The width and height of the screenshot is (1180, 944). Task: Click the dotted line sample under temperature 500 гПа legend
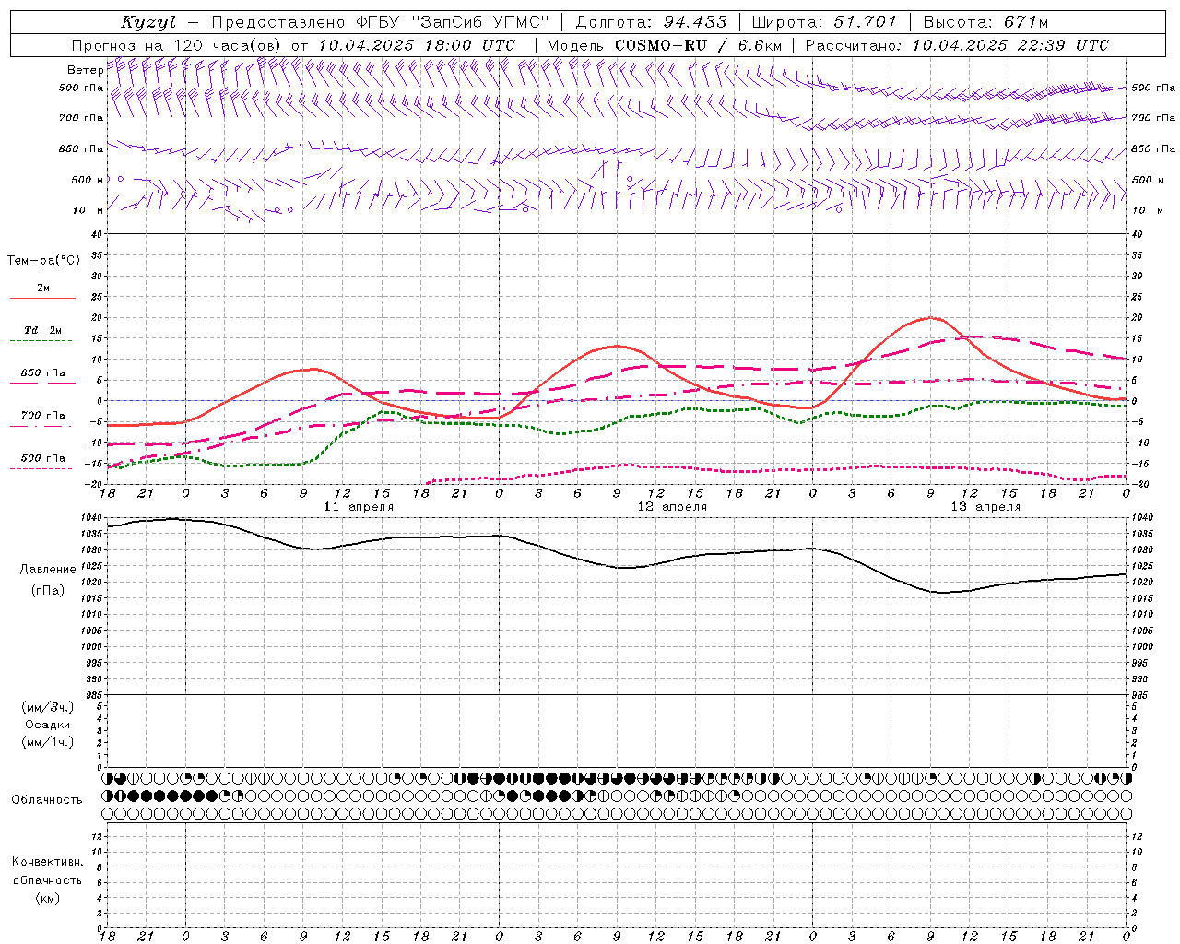click(42, 468)
